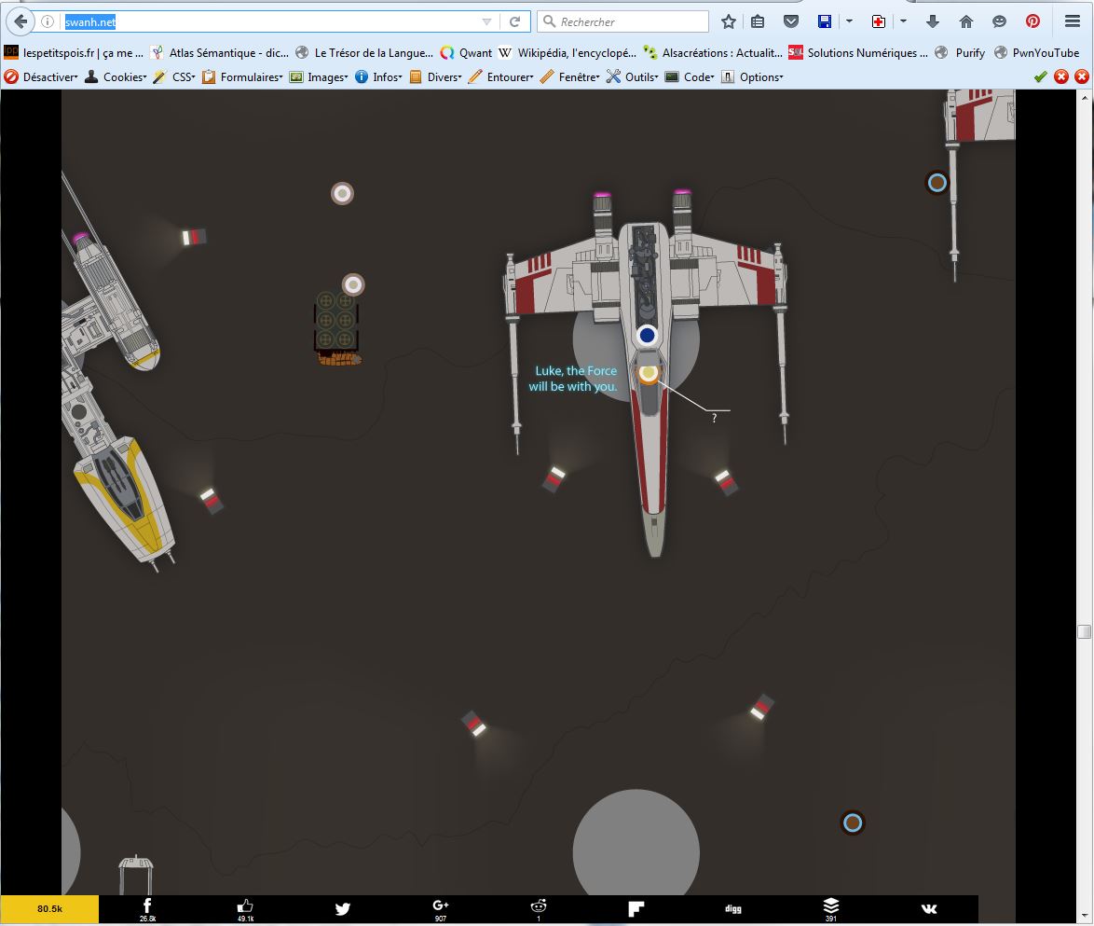Expand the Cookies developer menu

pos(117,77)
